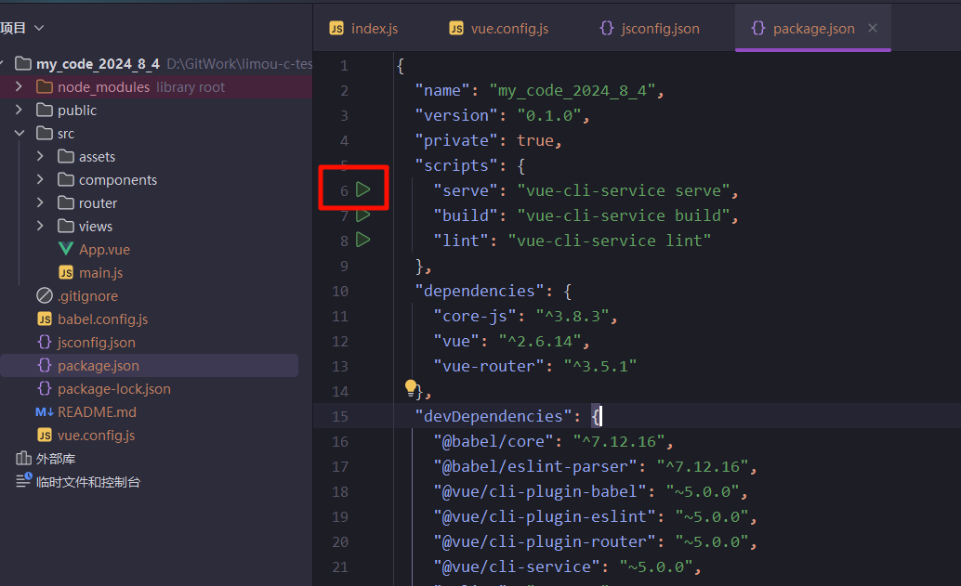The image size is (961, 586).
Task: Open README.md markdown file
Action: (97, 412)
